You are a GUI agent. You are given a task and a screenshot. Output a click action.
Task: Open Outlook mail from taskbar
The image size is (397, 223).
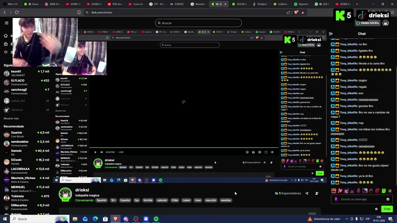(85, 219)
